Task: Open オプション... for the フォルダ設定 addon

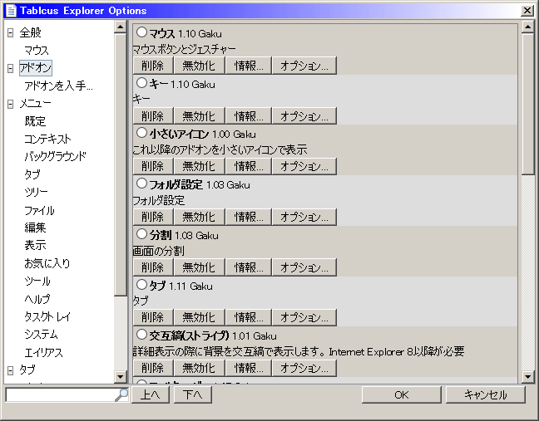Action: tap(304, 216)
